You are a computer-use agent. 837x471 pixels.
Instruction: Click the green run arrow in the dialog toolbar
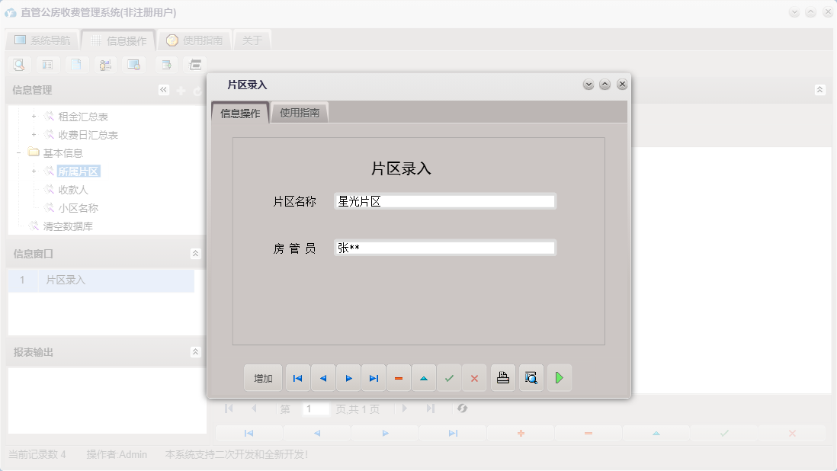pos(559,377)
